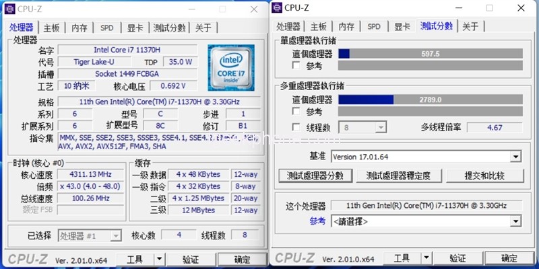Viewport: 539px width, 269px height.
Task: Enable 参考 checkbox under multi-thread score
Action: pyautogui.click(x=296, y=112)
